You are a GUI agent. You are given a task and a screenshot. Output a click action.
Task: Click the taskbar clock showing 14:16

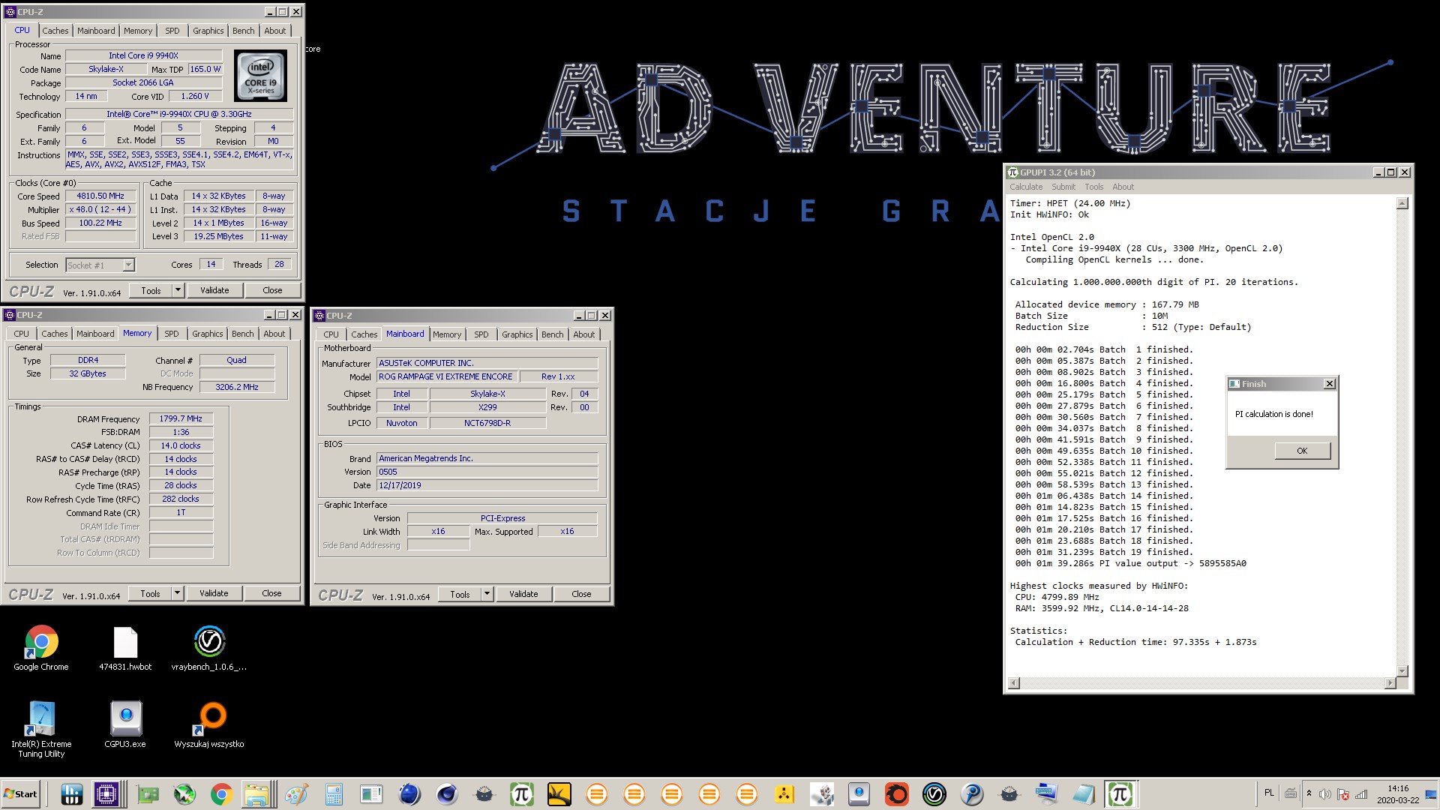(x=1398, y=794)
